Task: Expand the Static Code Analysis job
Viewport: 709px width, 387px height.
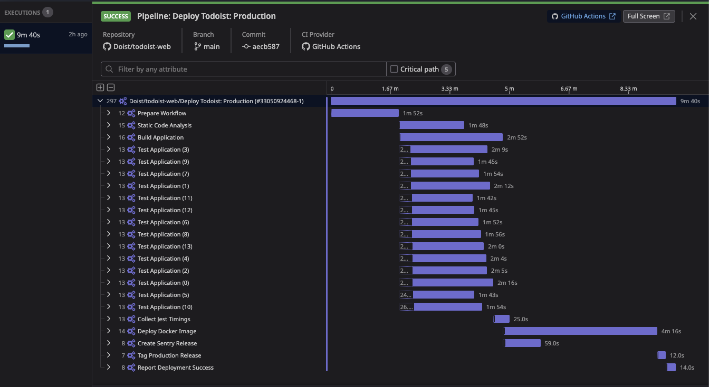Action: pos(109,125)
